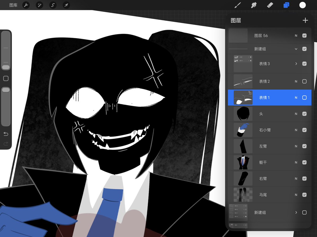Open blend mode N for 表情 1
The height and width of the screenshot is (237, 317).
click(x=296, y=98)
